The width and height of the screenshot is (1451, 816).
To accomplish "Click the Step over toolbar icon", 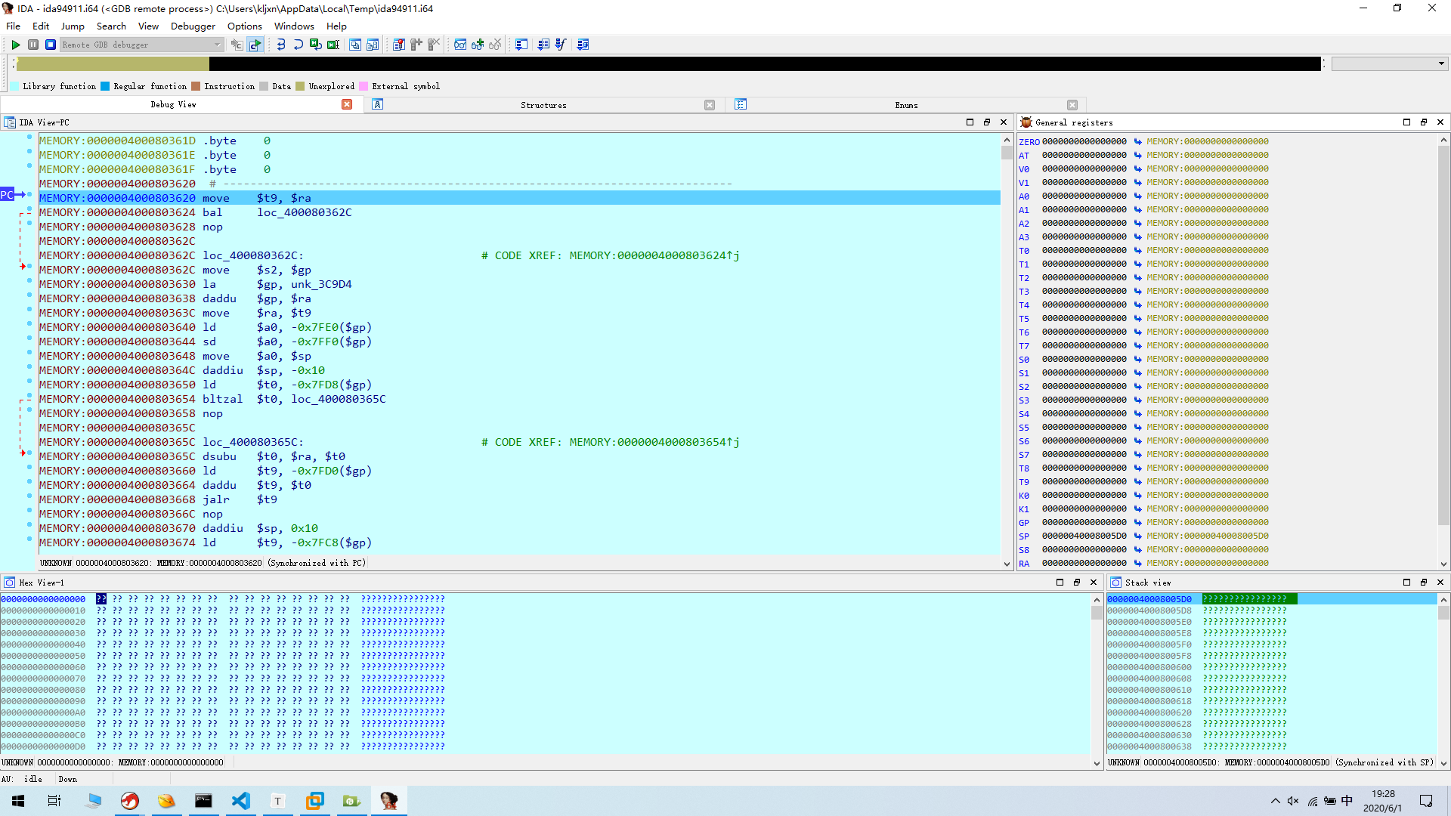I will (299, 45).
